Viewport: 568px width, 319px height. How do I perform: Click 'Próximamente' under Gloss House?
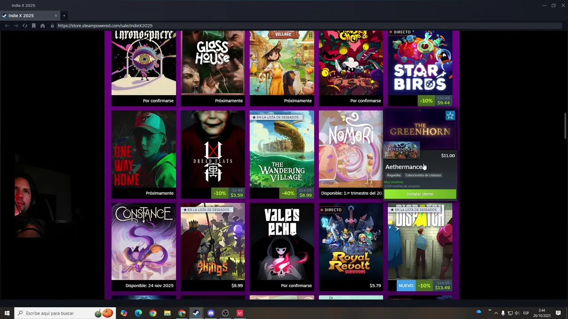pos(229,101)
